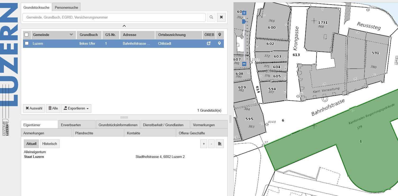The height and width of the screenshot is (196, 398).
Task: Click the map pin column header icon
Action: click(219, 35)
